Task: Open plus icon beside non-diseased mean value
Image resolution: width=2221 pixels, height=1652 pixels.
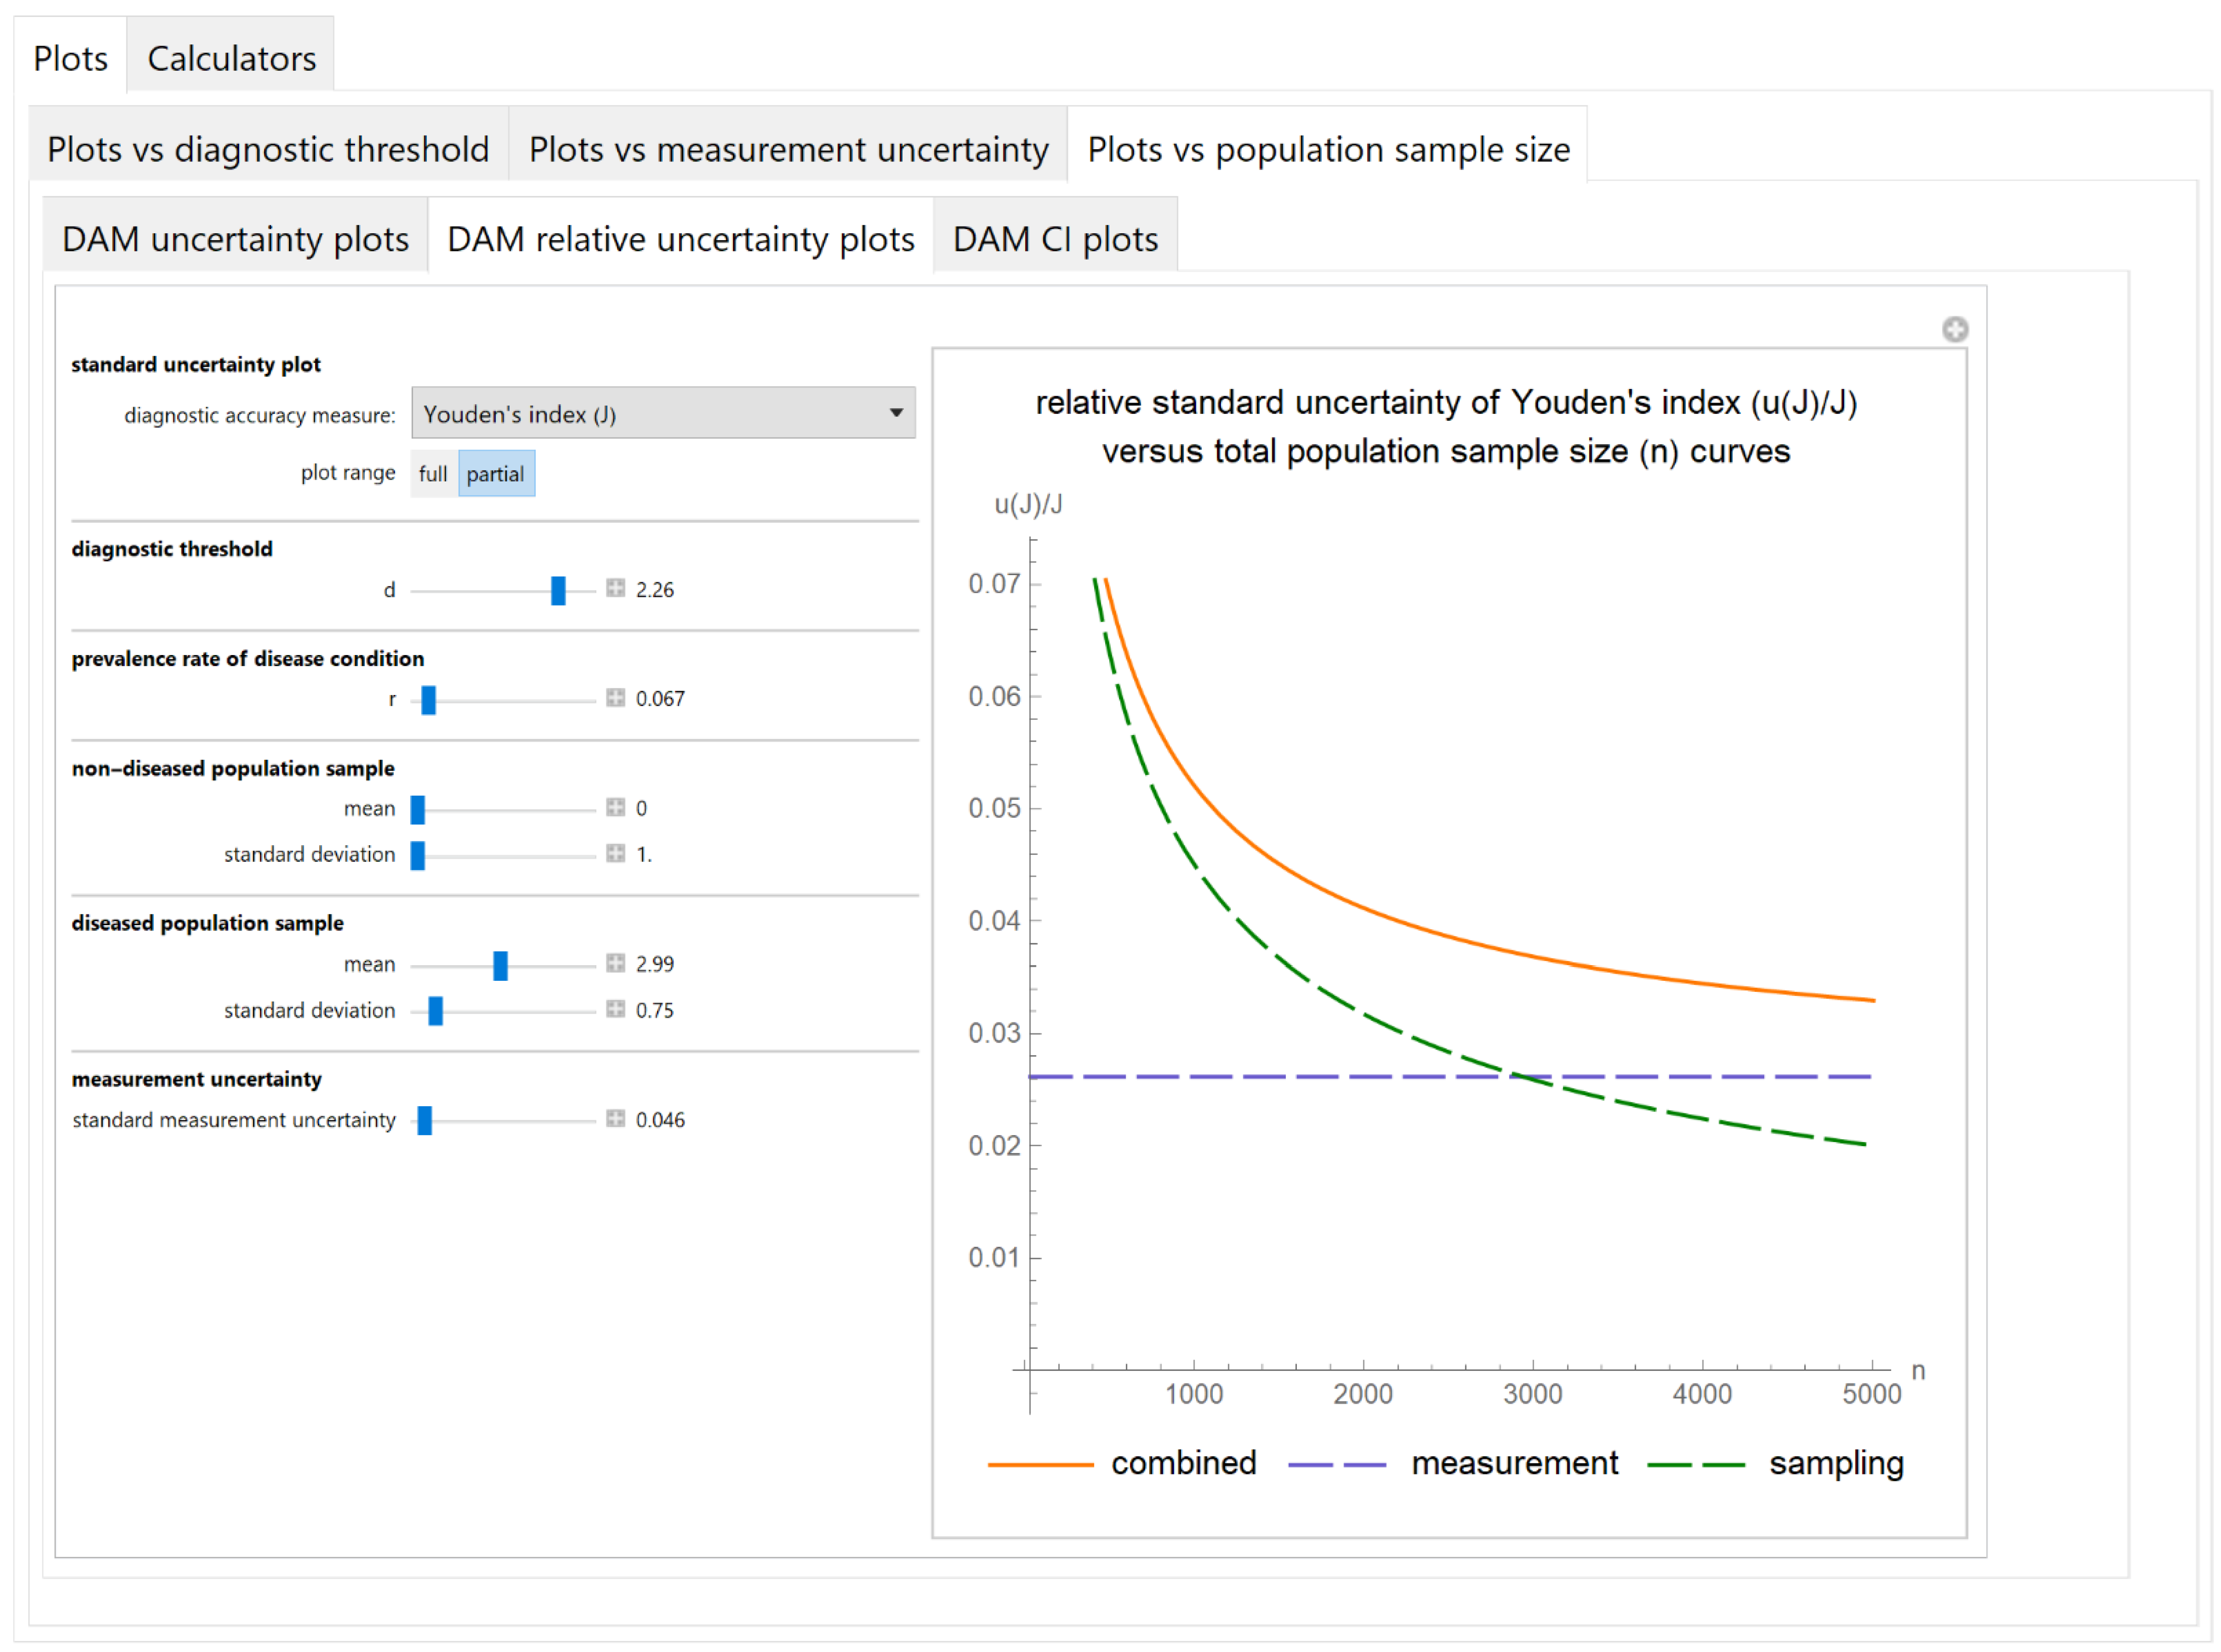Action: [615, 807]
